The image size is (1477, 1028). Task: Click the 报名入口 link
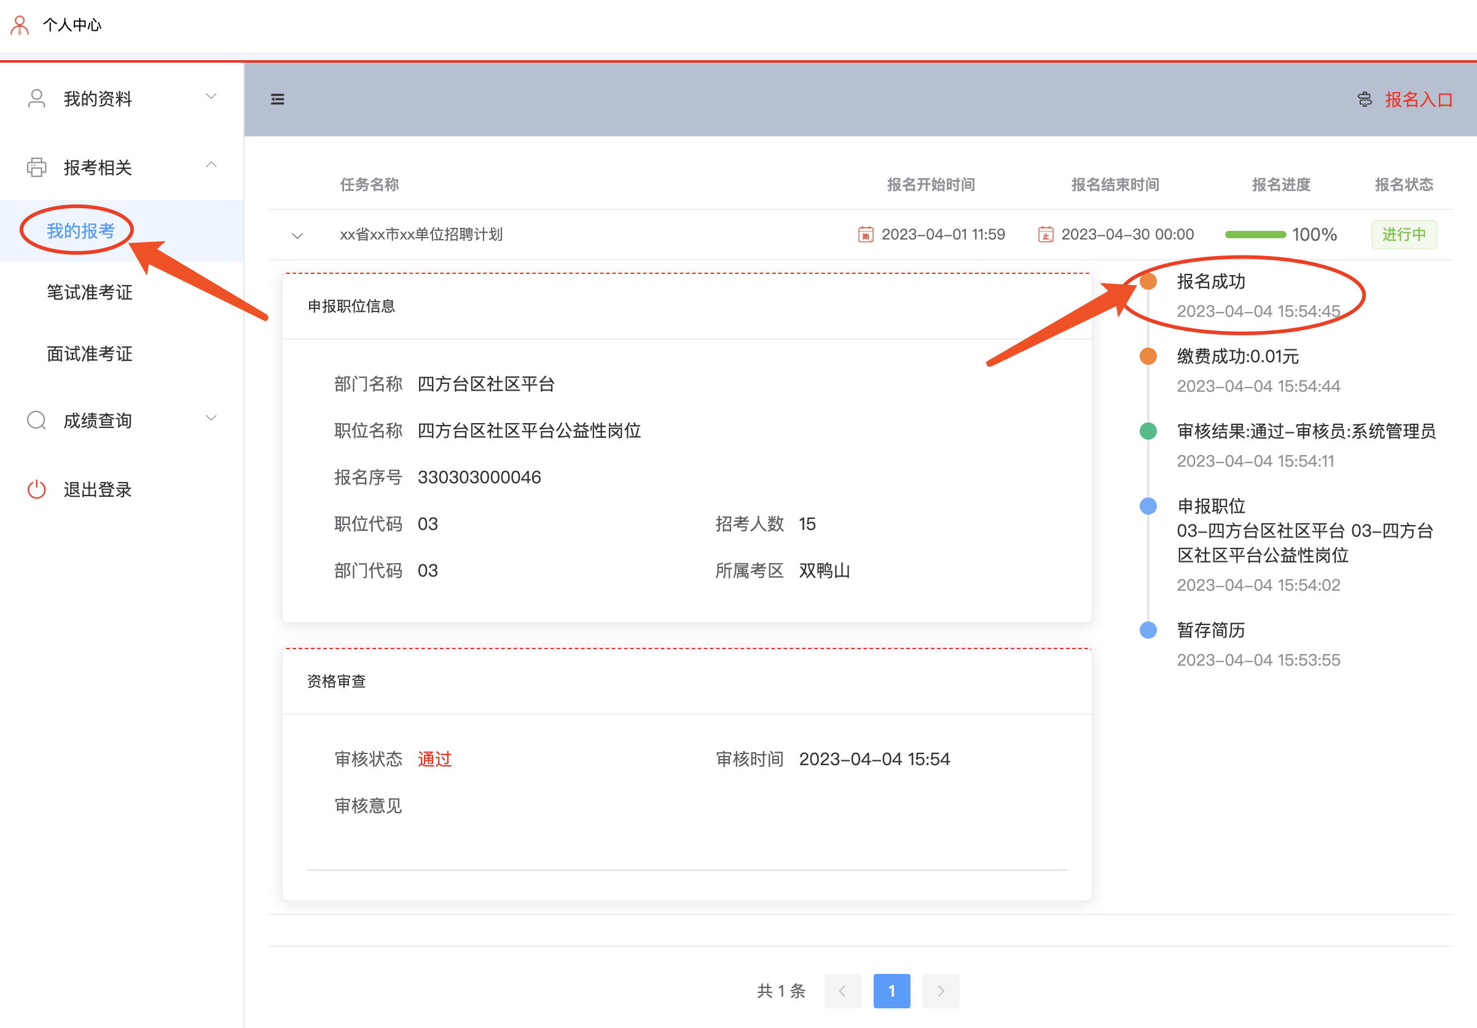point(1419,99)
